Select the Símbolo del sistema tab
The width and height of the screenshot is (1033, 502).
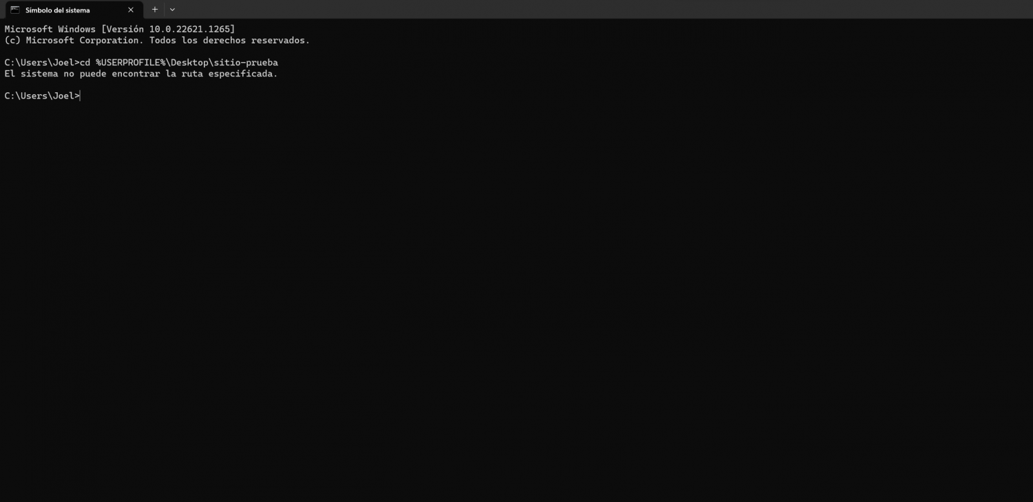[72, 10]
